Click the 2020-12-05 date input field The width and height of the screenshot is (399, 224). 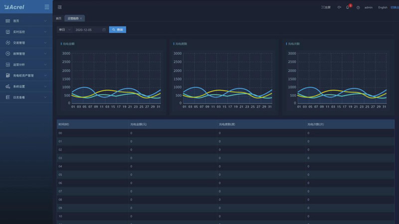coord(87,30)
